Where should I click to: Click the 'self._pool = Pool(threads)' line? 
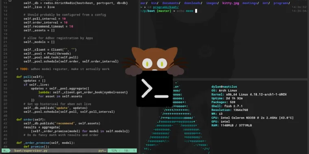[47, 53]
